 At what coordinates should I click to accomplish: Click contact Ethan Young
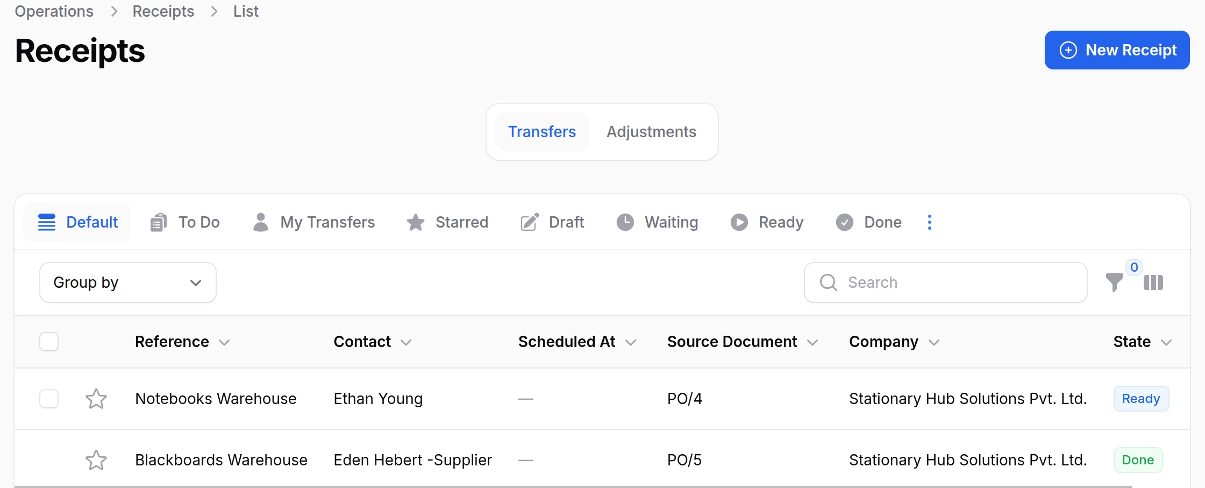tap(378, 399)
